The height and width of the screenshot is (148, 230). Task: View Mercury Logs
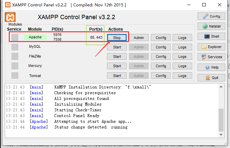(x=182, y=66)
